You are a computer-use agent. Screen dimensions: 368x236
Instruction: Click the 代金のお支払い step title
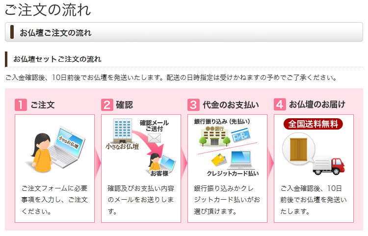[231, 105]
